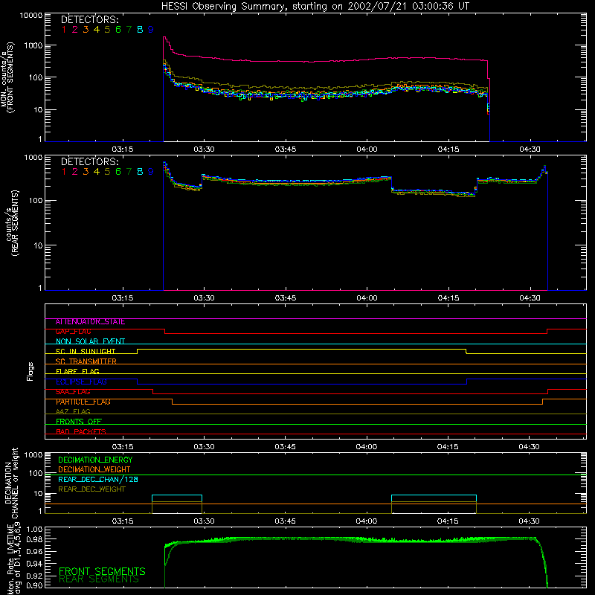Viewport: 595px width, 595px height.
Task: Click the DECIMATION_ENERGY legend label
Action: 95,460
